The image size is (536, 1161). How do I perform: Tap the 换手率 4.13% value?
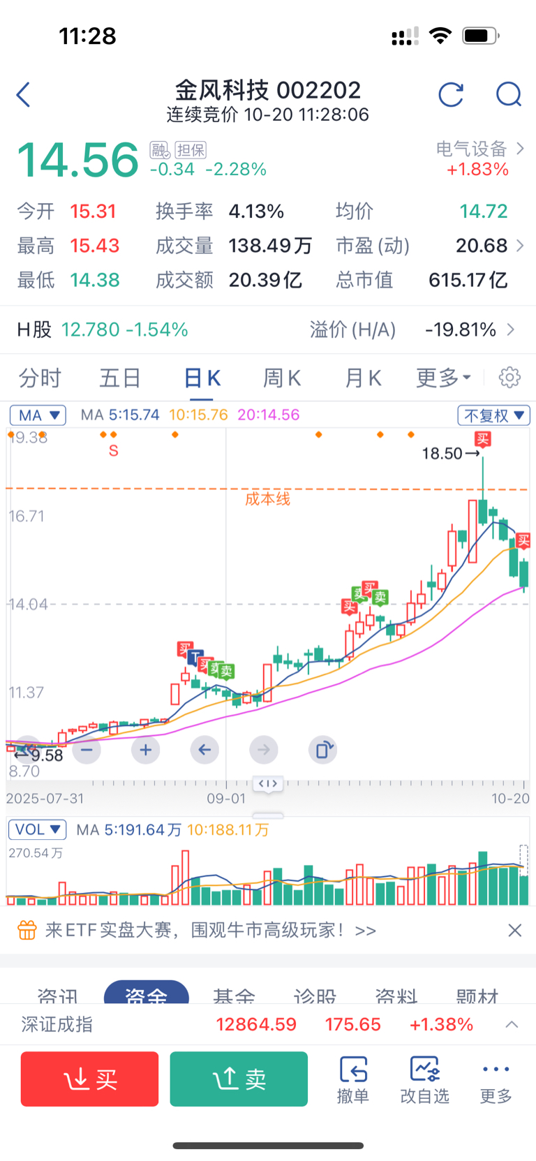tap(256, 211)
